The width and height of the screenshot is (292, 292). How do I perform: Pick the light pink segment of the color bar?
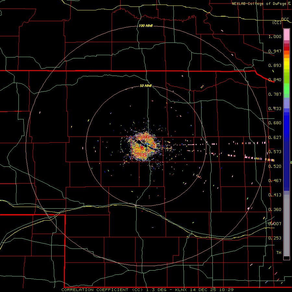coord(286,35)
